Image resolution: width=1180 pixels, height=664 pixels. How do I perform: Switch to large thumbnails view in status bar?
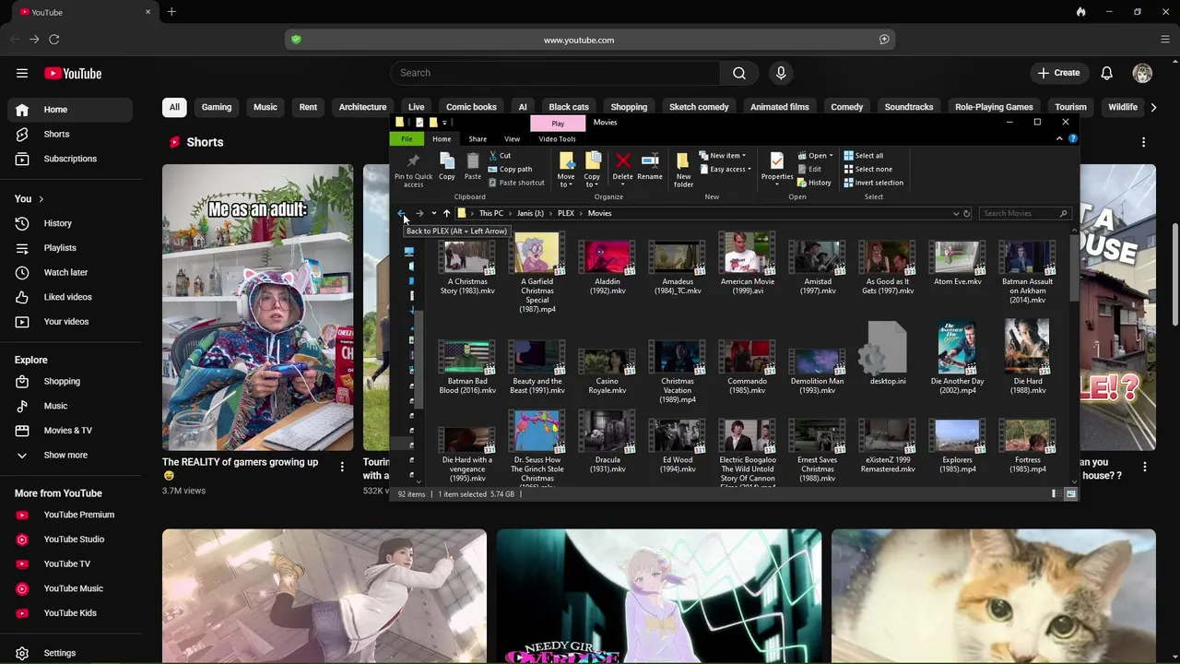(x=1070, y=494)
